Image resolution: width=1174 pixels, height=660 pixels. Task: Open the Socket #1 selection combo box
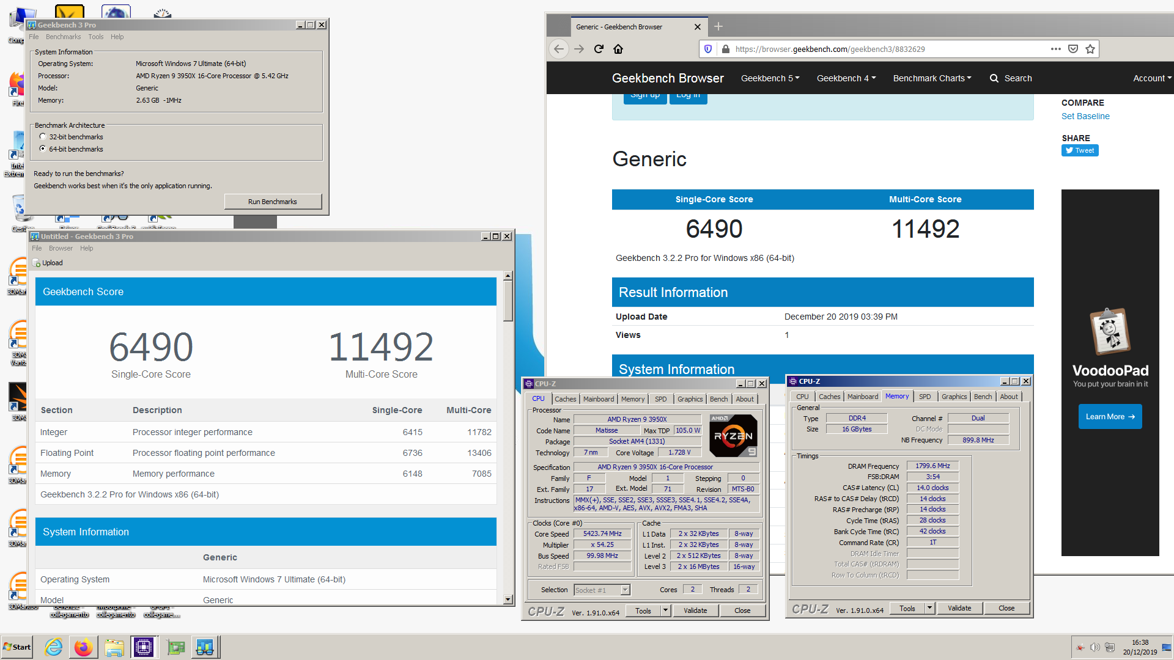602,590
